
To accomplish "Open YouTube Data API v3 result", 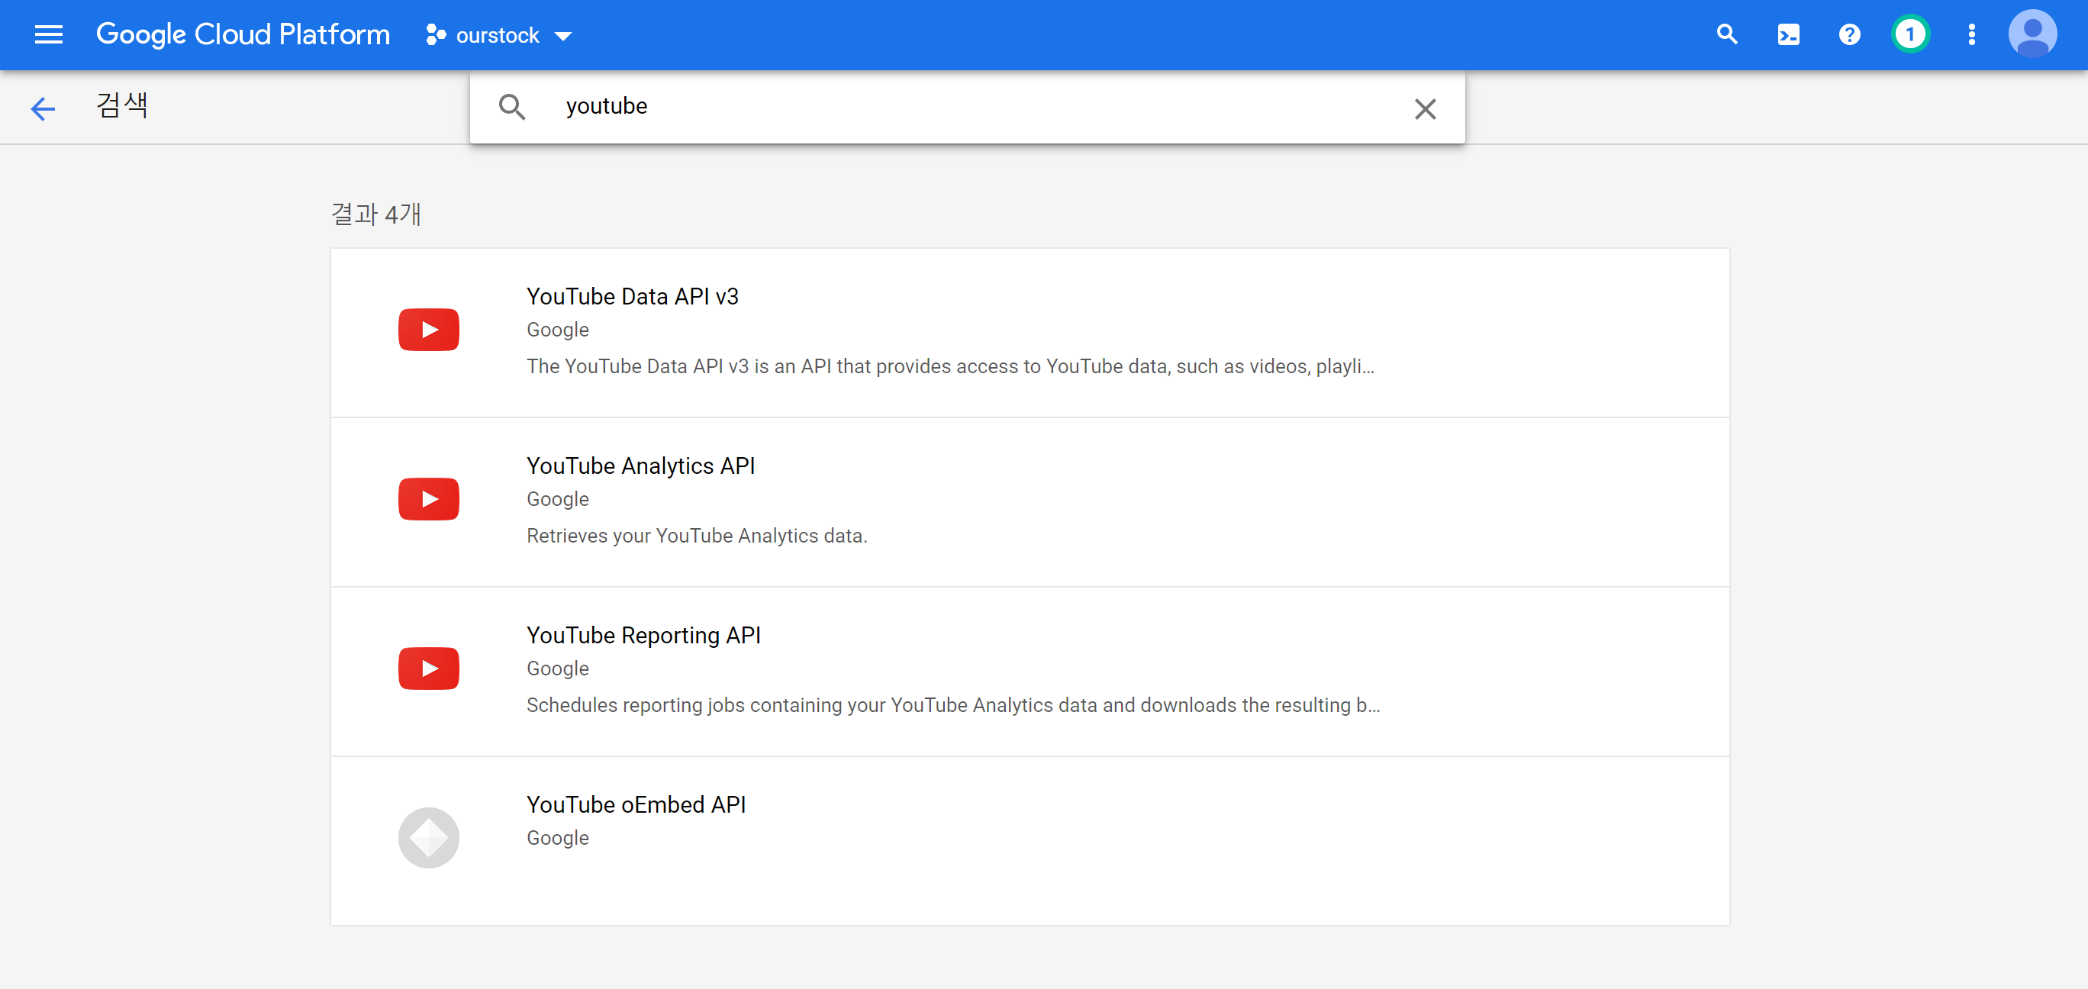I will pyautogui.click(x=1029, y=333).
